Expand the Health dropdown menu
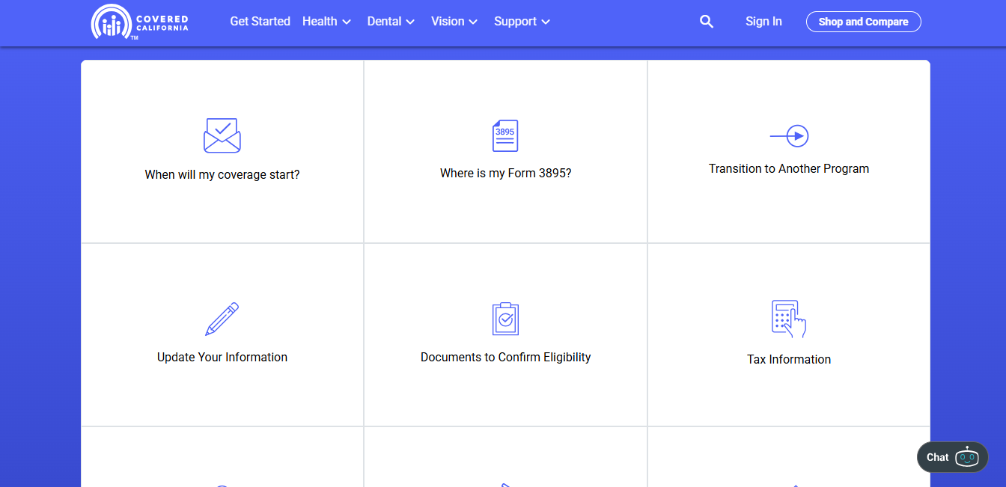The height and width of the screenshot is (487, 1006). click(326, 22)
